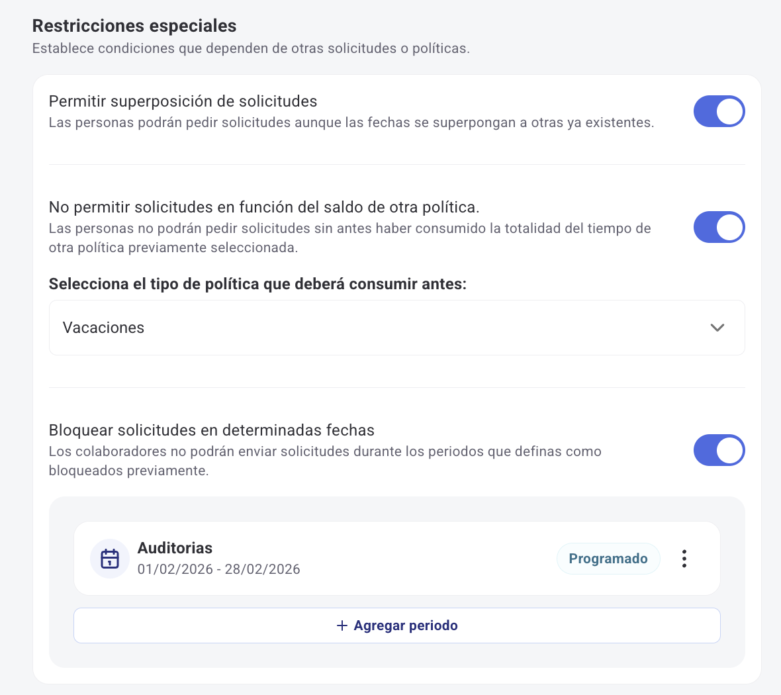Click the plus icon on Agregar periodo
Image resolution: width=781 pixels, height=695 pixels.
click(x=342, y=625)
